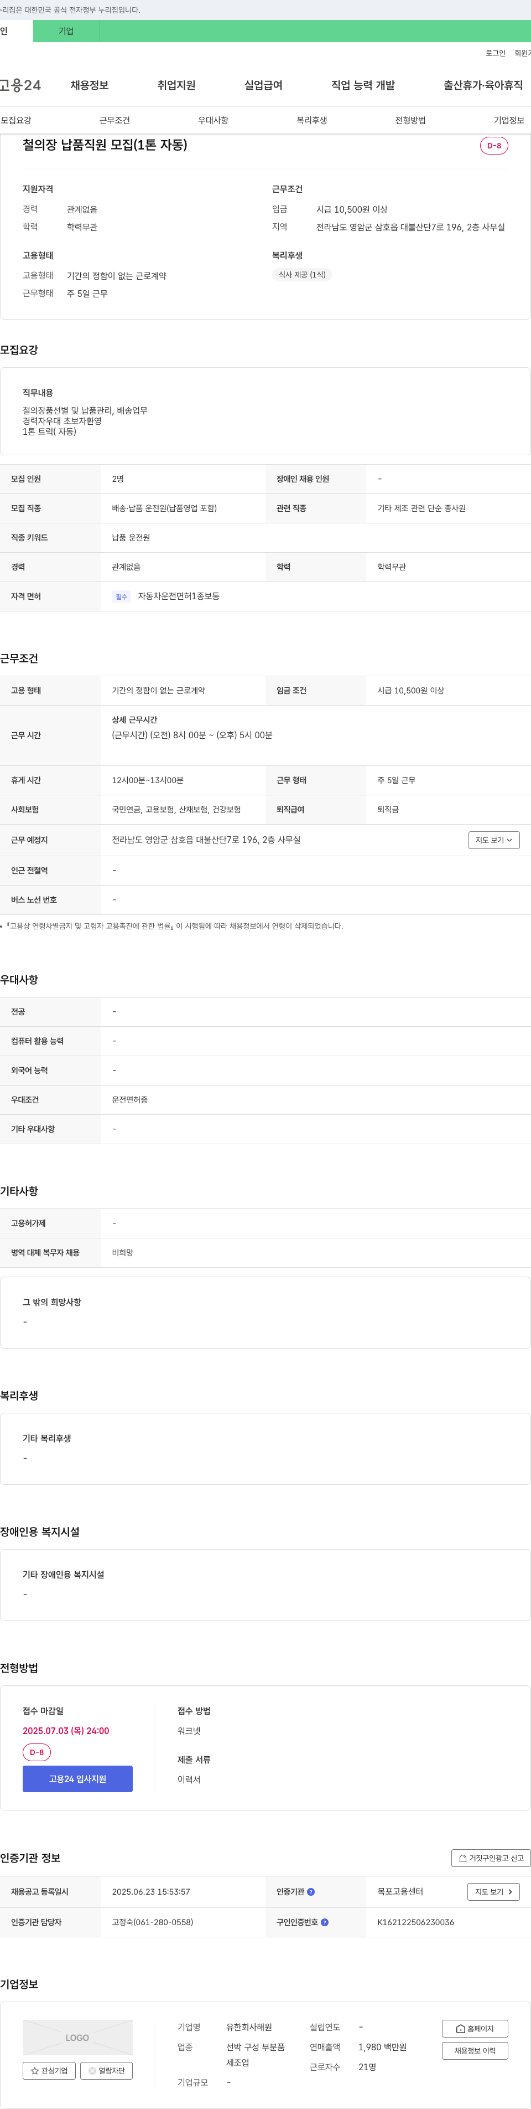531x2109 pixels.
Task: Switch to the 기업 tab
Action: tap(66, 31)
